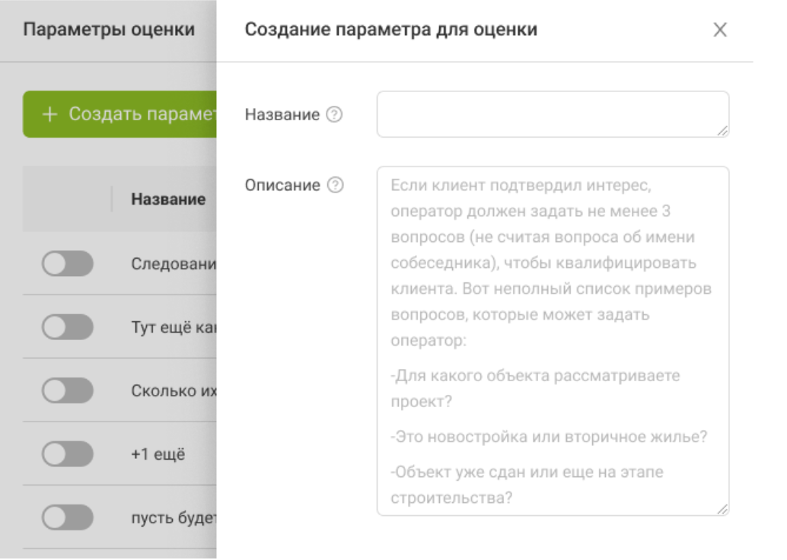Click the Название column header in the table

[x=168, y=199]
